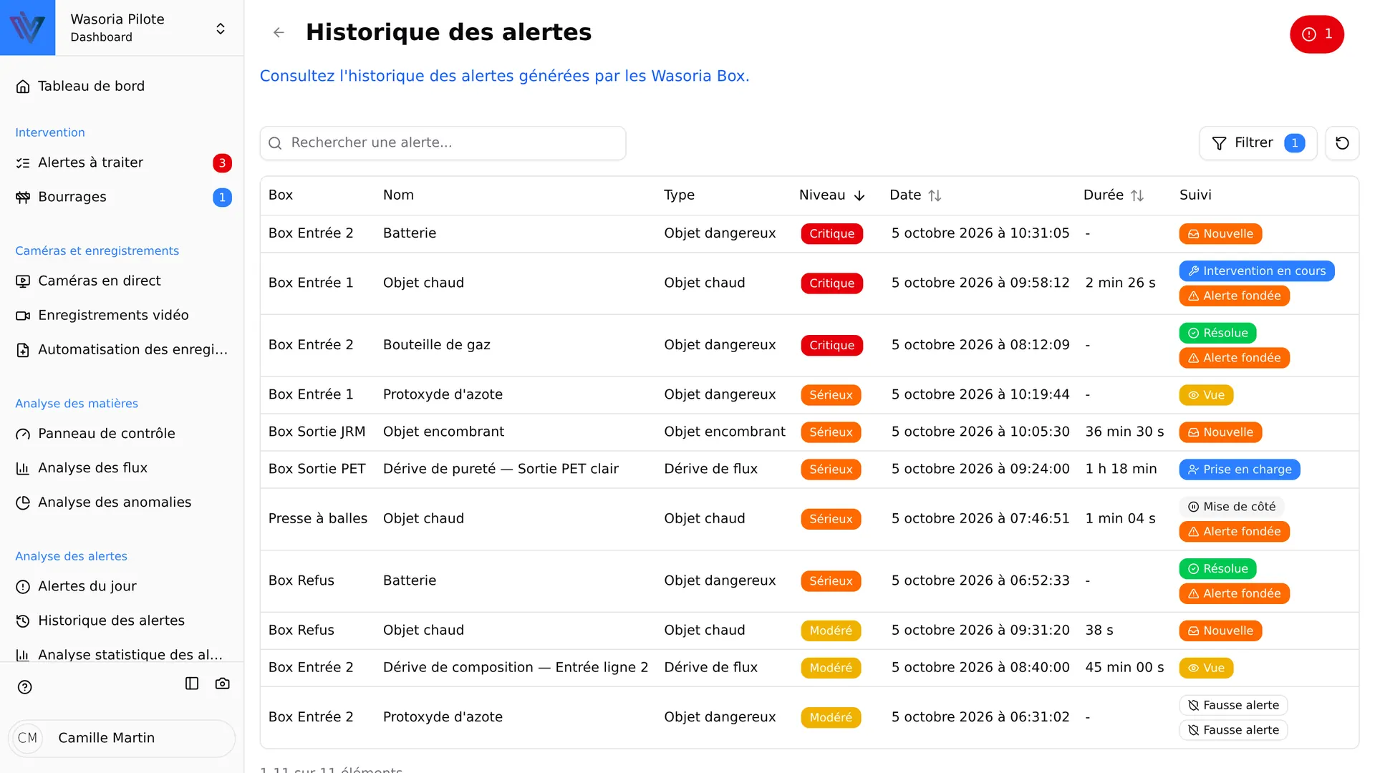
Task: Toggle the sidebar panel icon
Action: [x=192, y=684]
